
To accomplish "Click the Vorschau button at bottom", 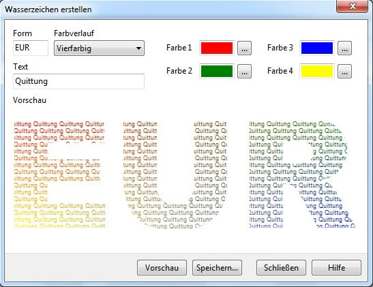I will 162,268.
